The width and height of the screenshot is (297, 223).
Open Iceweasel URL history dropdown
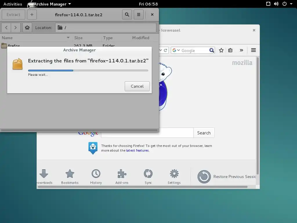(x=161, y=50)
